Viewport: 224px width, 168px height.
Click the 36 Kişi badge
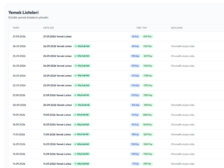(135, 36)
